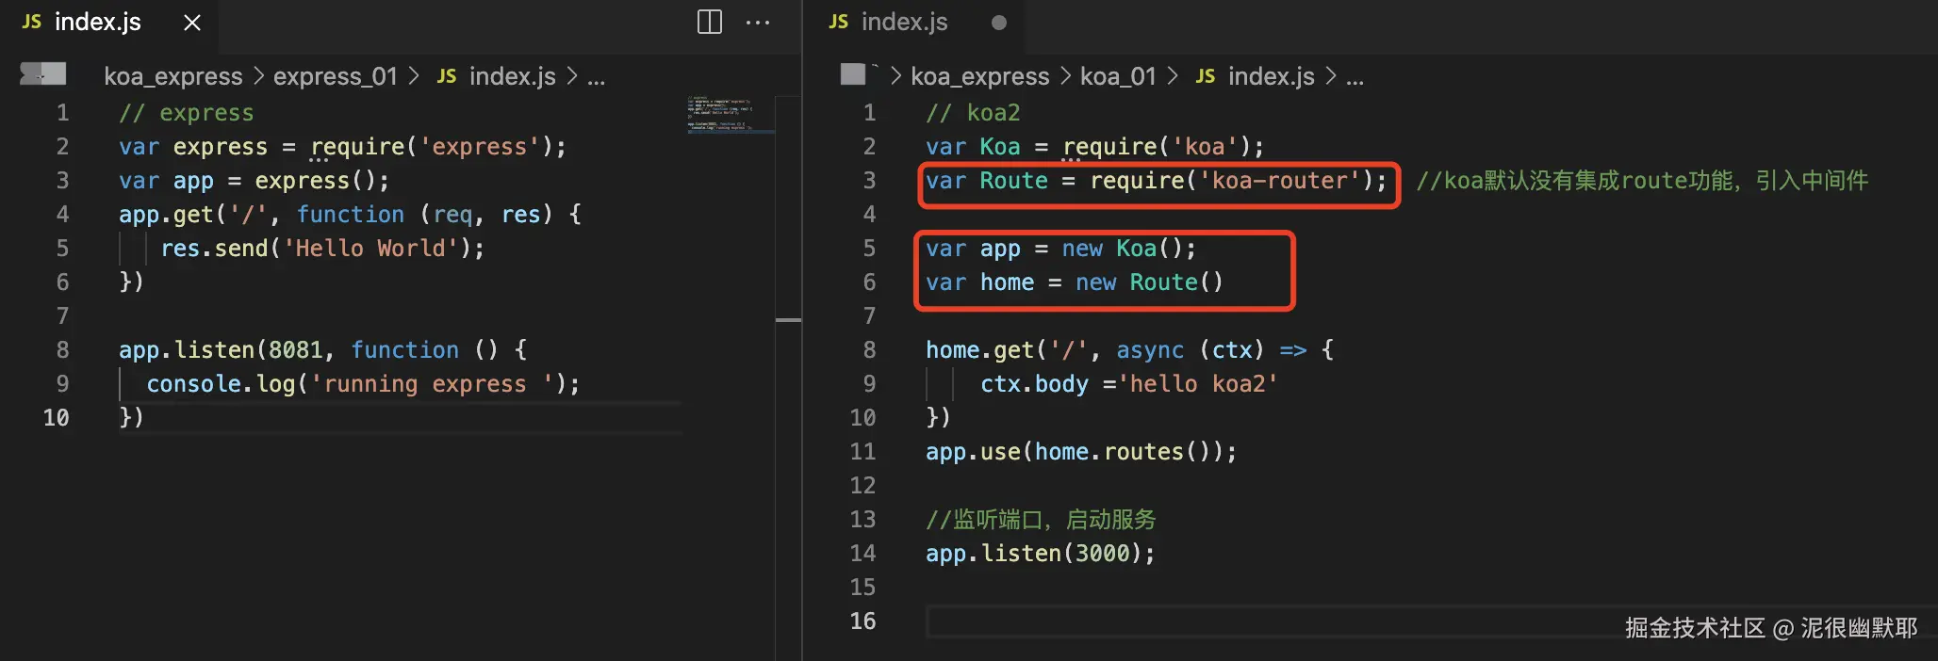Open express_01 breadcrumb folder
Image resolution: width=1938 pixels, height=661 pixels.
[x=336, y=76]
